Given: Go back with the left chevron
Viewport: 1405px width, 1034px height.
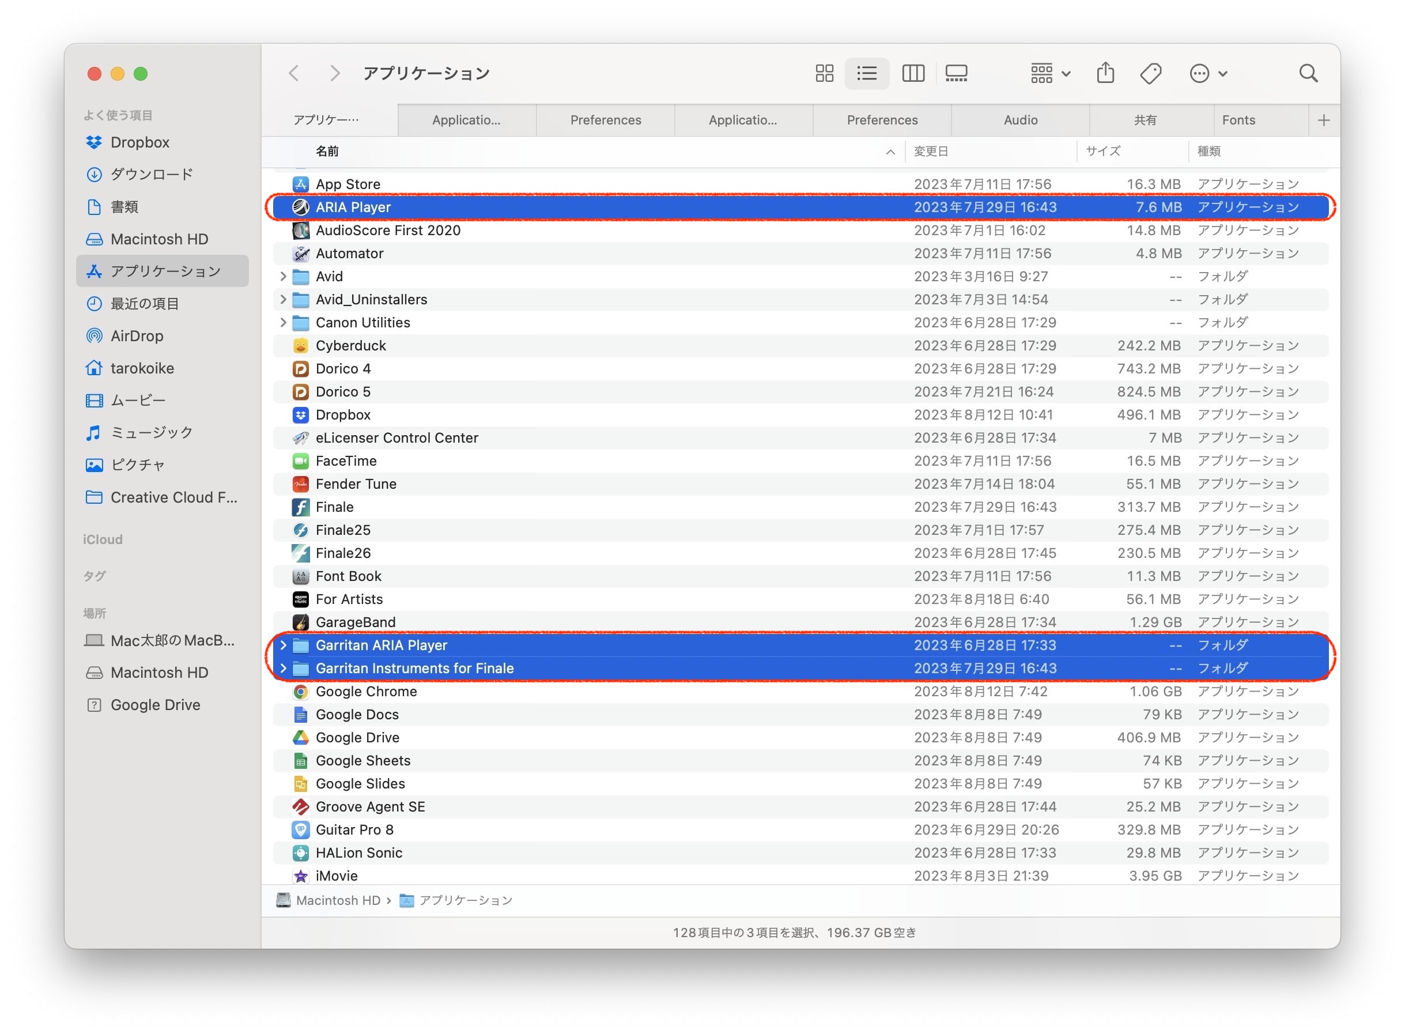Looking at the screenshot, I should 293,73.
